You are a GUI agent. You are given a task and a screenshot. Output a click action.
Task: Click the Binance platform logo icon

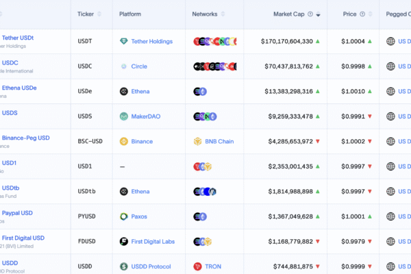[124, 142]
